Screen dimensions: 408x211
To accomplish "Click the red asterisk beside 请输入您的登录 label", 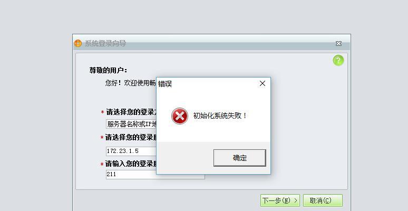I will click(102, 165).
